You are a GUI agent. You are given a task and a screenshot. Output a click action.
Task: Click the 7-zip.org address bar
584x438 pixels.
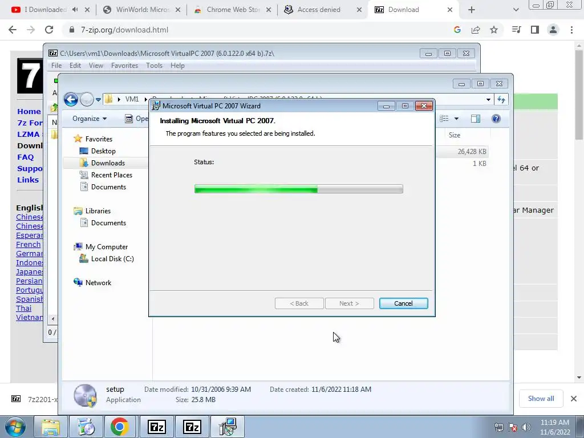[x=257, y=30]
